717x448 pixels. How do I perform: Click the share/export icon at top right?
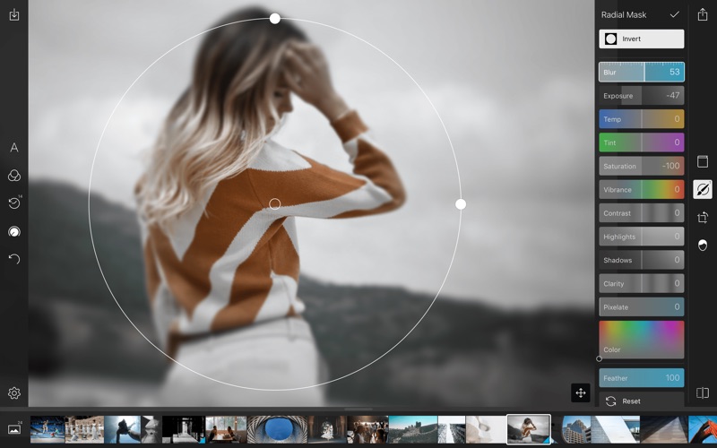tap(703, 15)
